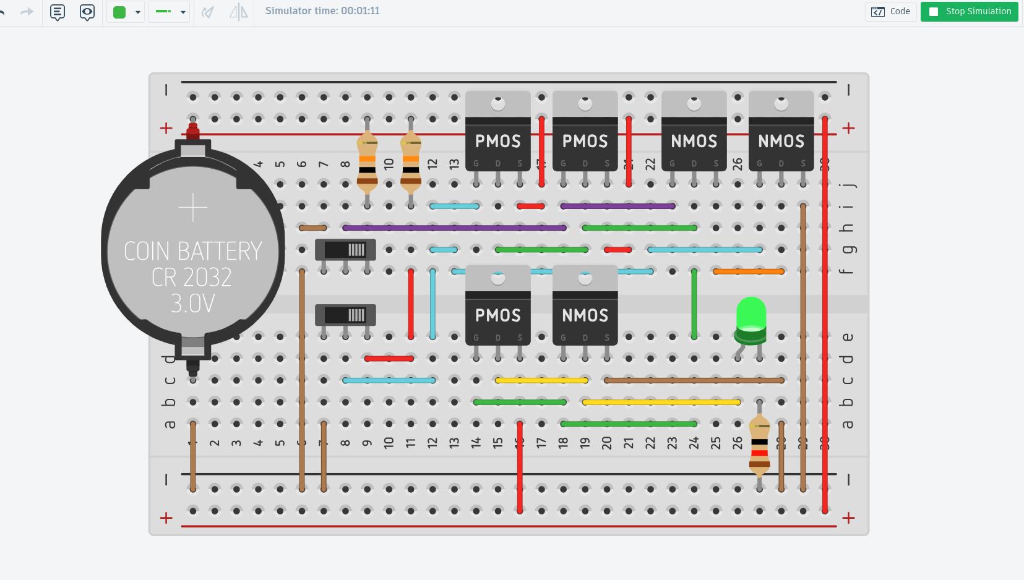1024x580 pixels.
Task: Flip the lower slide switch
Action: click(x=345, y=315)
